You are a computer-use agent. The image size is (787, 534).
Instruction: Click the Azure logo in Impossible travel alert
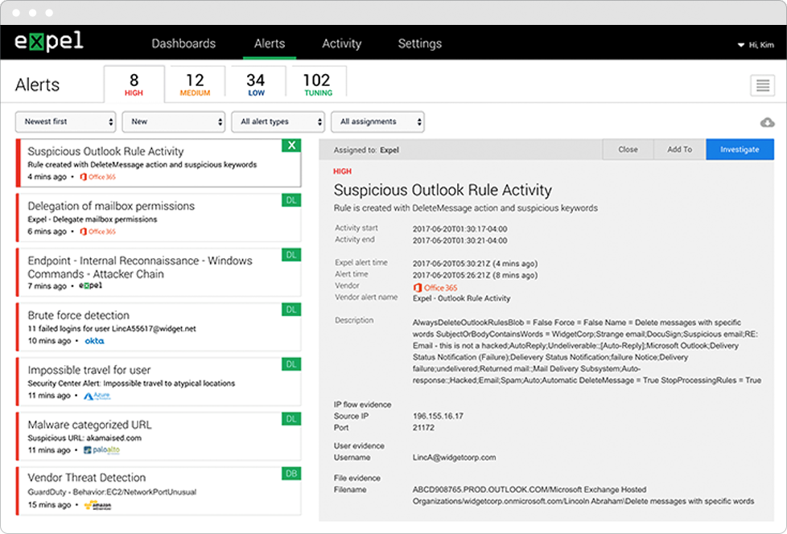click(97, 396)
